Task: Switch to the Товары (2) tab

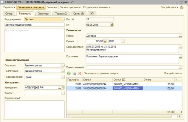Action: pyautogui.click(x=61, y=13)
